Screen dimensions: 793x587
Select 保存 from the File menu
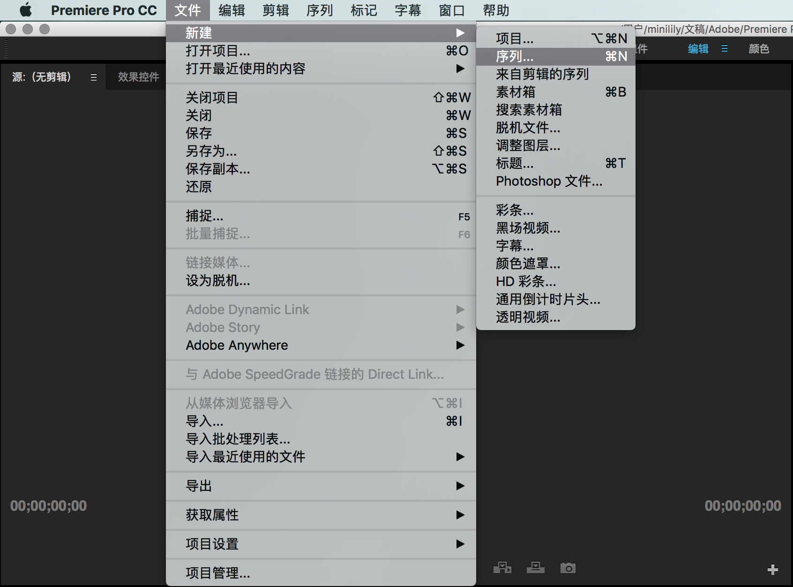[x=321, y=133]
